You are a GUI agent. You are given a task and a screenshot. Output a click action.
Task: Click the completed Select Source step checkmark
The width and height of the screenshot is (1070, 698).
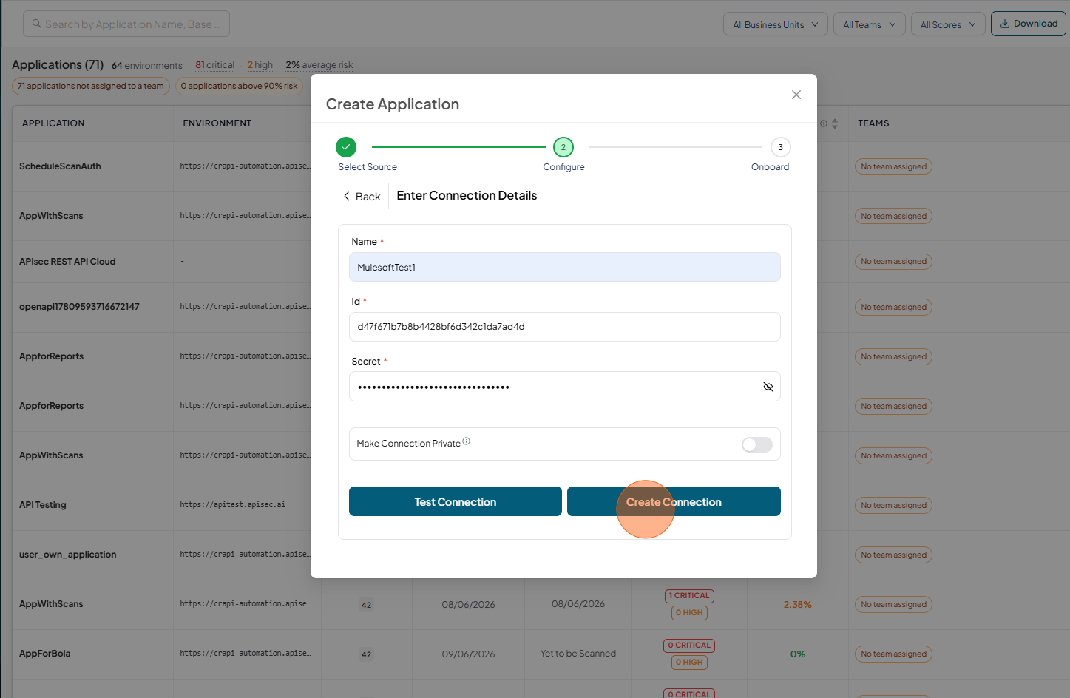click(346, 147)
